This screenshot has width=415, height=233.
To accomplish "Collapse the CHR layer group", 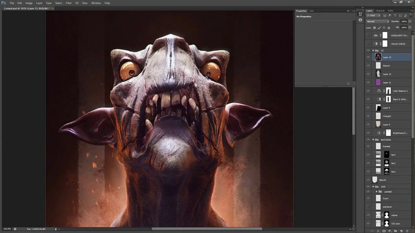I will (x=373, y=187).
